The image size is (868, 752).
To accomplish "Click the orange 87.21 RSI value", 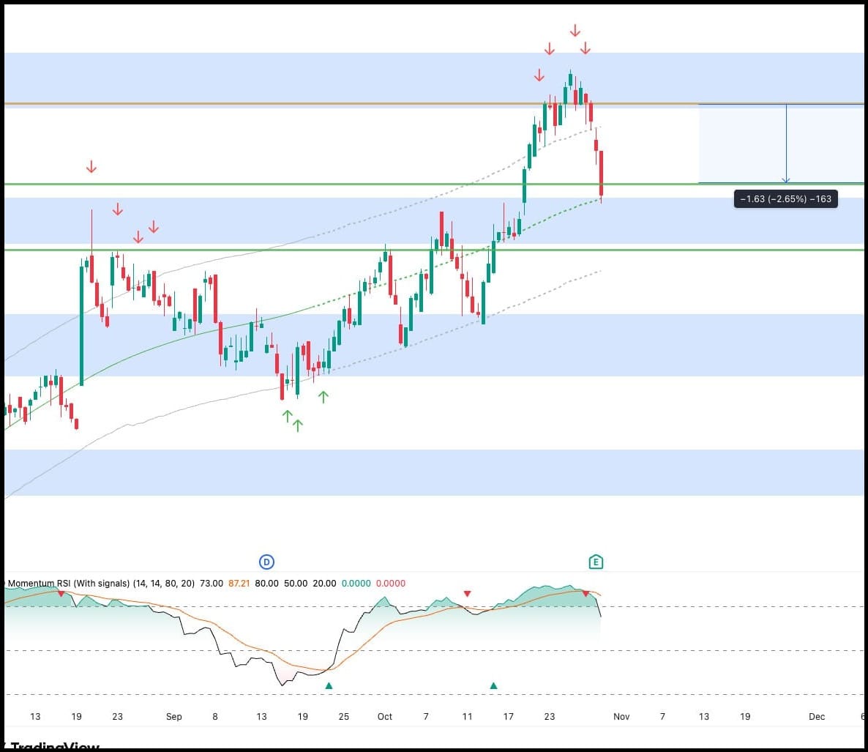I will (x=239, y=584).
